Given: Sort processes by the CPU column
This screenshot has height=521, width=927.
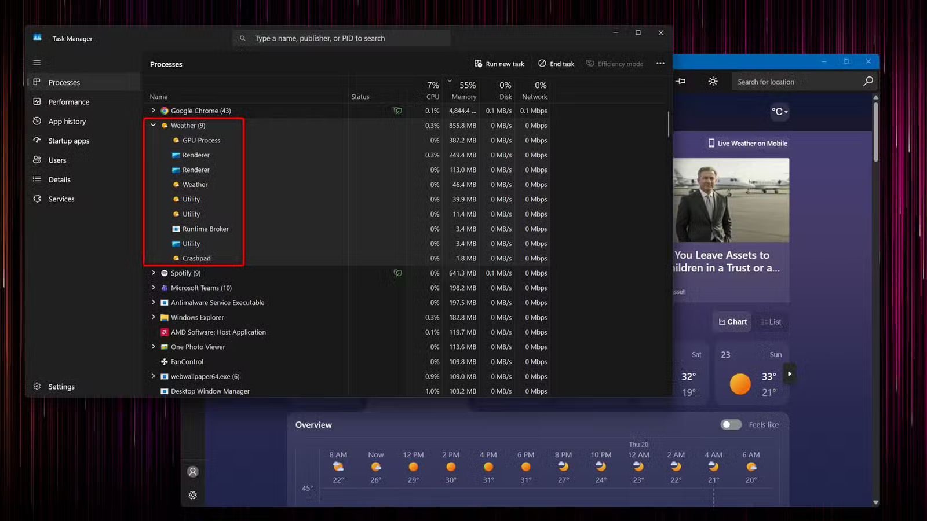Looking at the screenshot, I should click(x=425, y=90).
